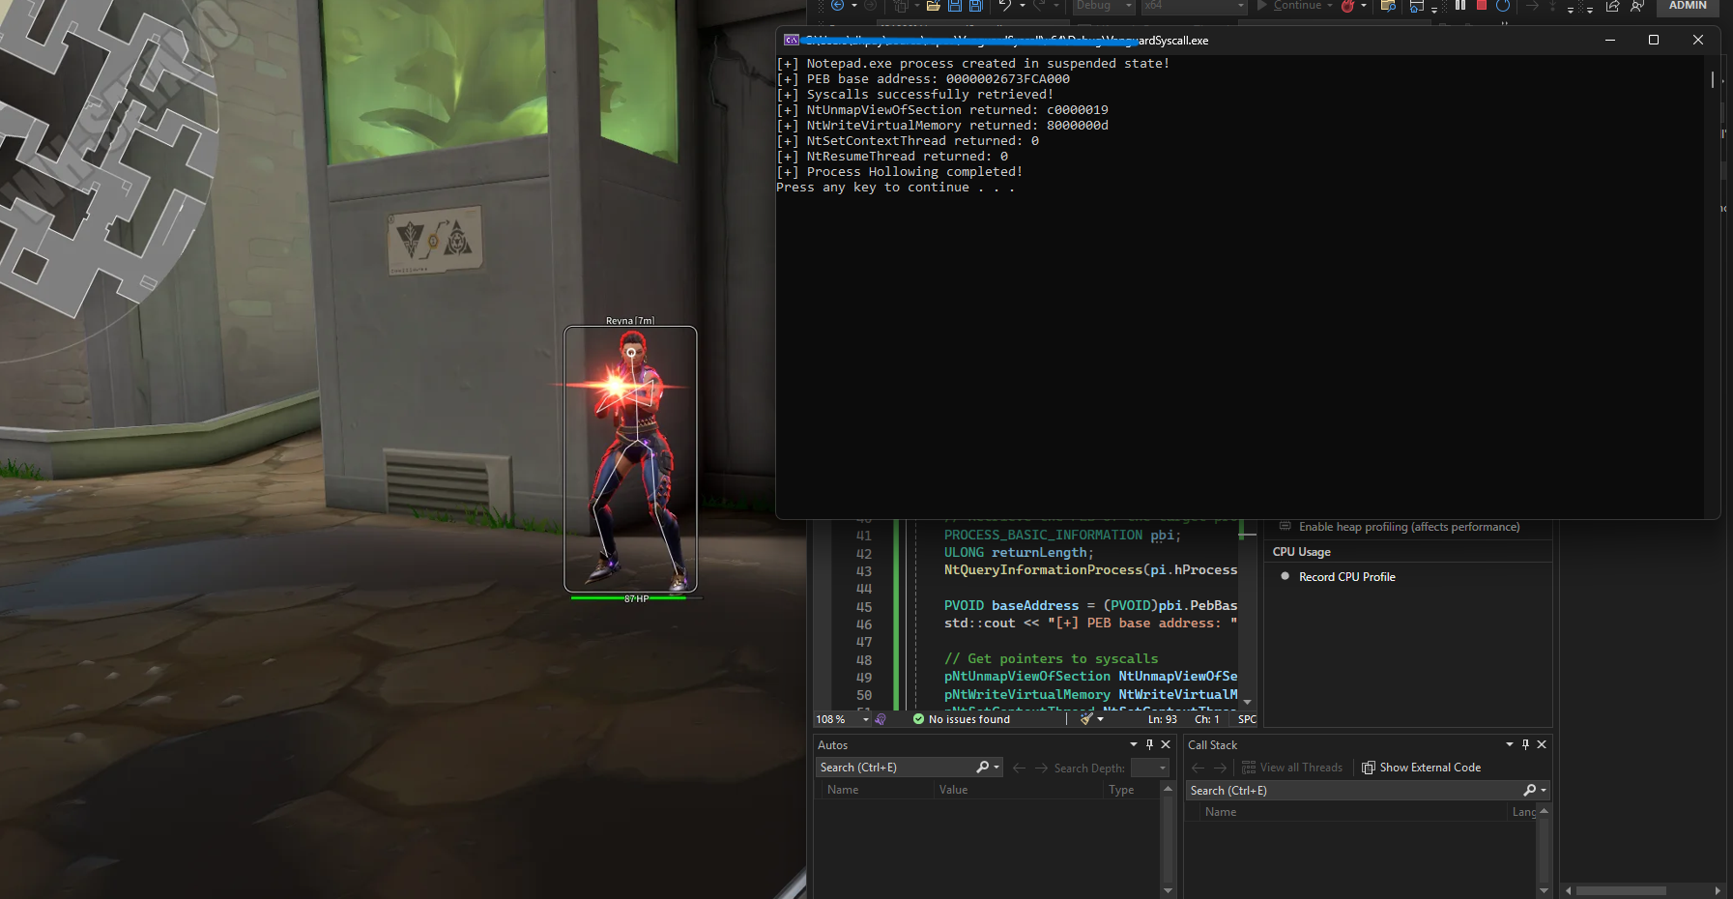The width and height of the screenshot is (1733, 899).
Task: Click the Step Into arrow in the debug toolbar
Action: [1552, 5]
